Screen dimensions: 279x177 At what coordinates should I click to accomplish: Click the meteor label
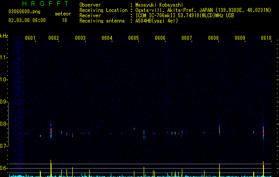[x=63, y=14]
